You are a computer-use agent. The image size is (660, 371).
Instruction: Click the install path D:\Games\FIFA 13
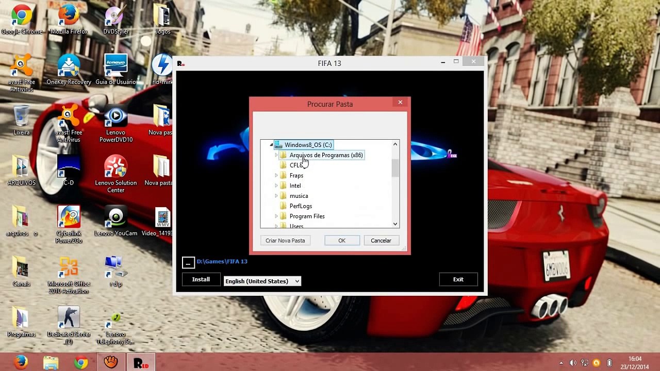click(x=222, y=261)
